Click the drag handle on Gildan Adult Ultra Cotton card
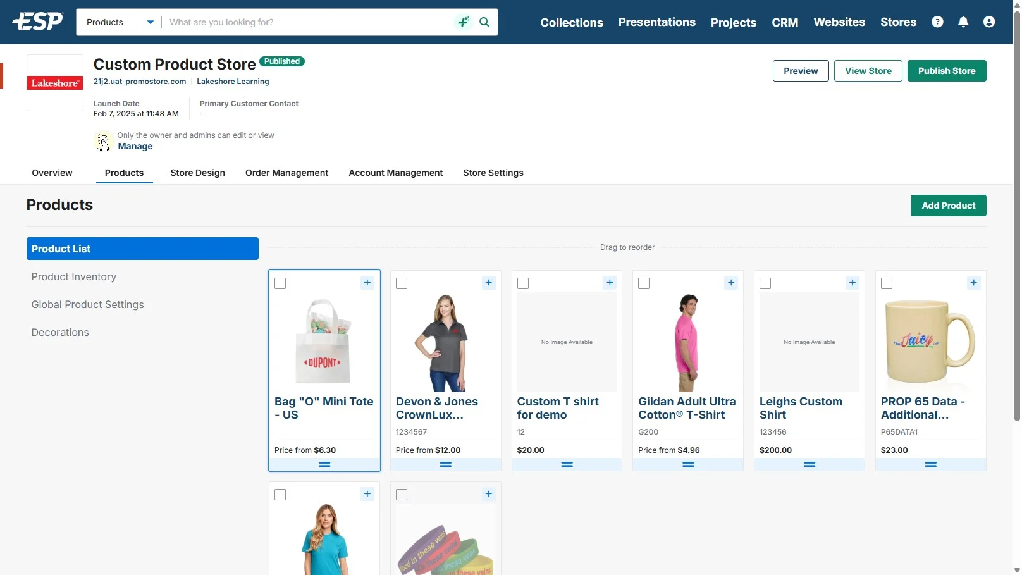1022x575 pixels. [x=688, y=464]
